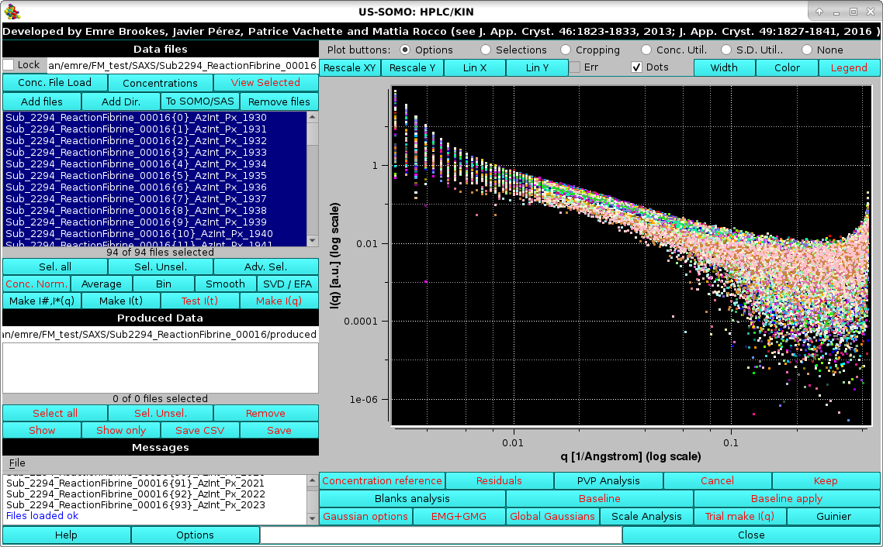Disable the Dots checkbox
Screen dimensions: 883x547
pyautogui.click(x=636, y=67)
